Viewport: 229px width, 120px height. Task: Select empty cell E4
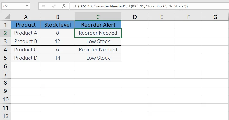click(161, 50)
